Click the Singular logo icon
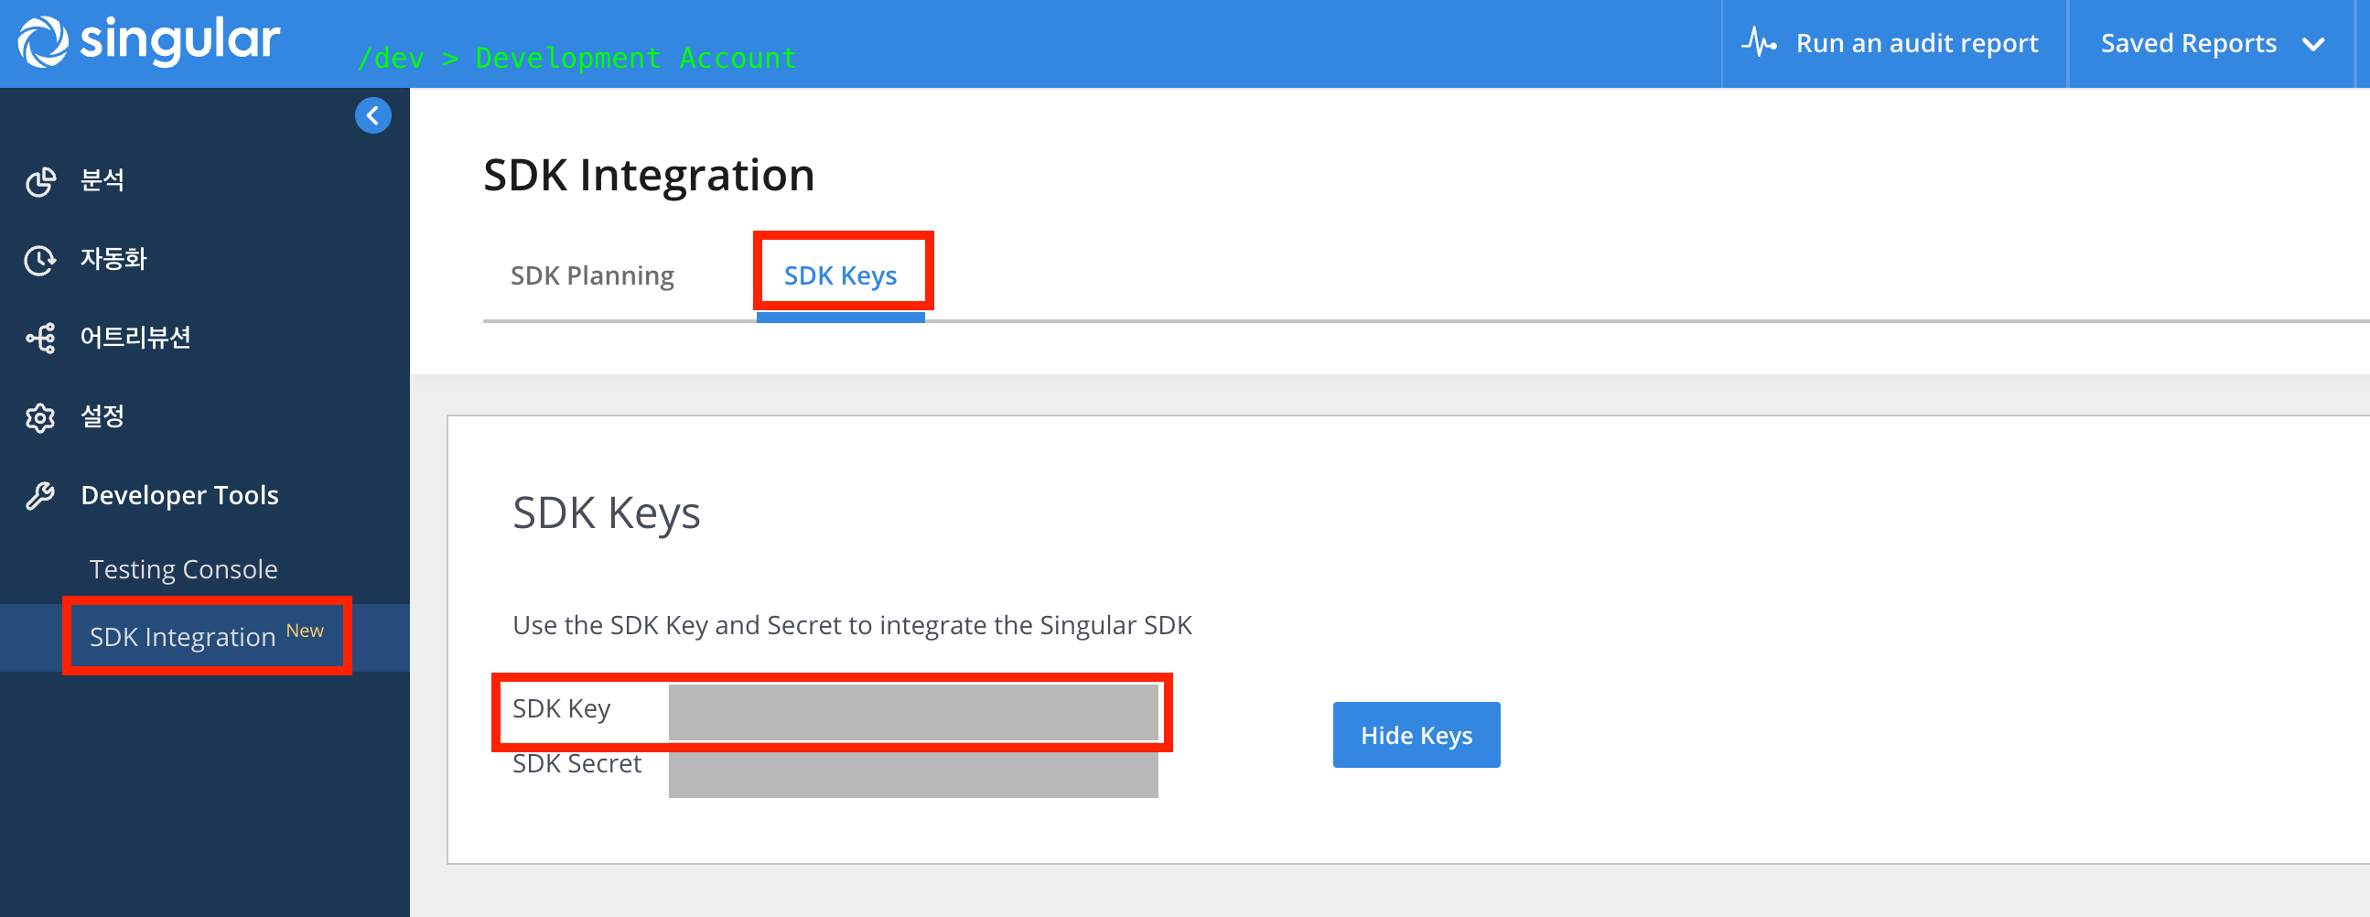This screenshot has width=2370, height=917. (43, 42)
